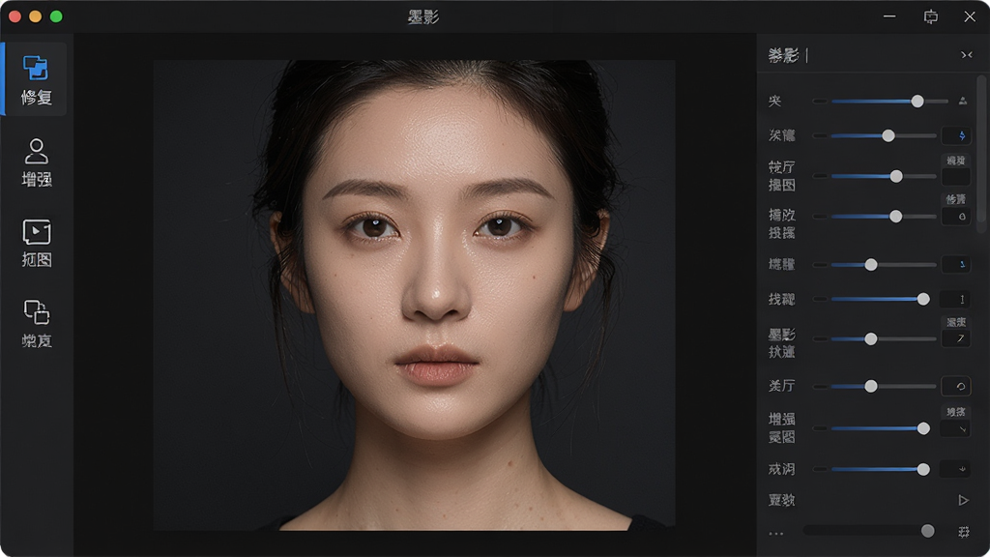Click the pin-window icon in title bar right
The image size is (990, 557).
coord(931,16)
